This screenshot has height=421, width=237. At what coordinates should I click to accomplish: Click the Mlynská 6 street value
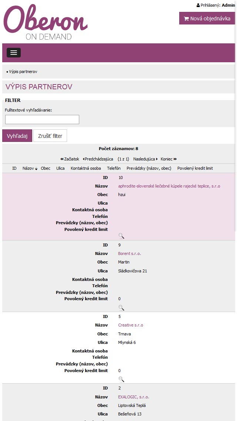(127, 342)
